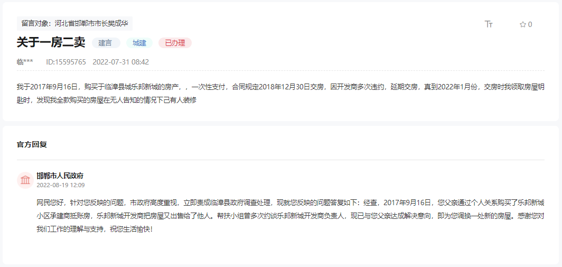
Task: Click the post title 关于一房二卖
Action: point(51,43)
